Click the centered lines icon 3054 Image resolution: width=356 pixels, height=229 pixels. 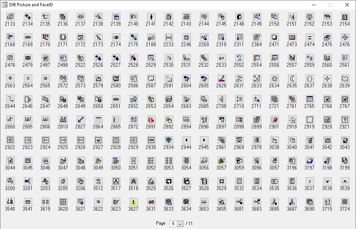pyautogui.click(x=186, y=161)
